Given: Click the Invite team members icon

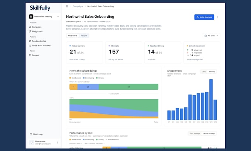Looking at the screenshot, I should coord(30,46).
